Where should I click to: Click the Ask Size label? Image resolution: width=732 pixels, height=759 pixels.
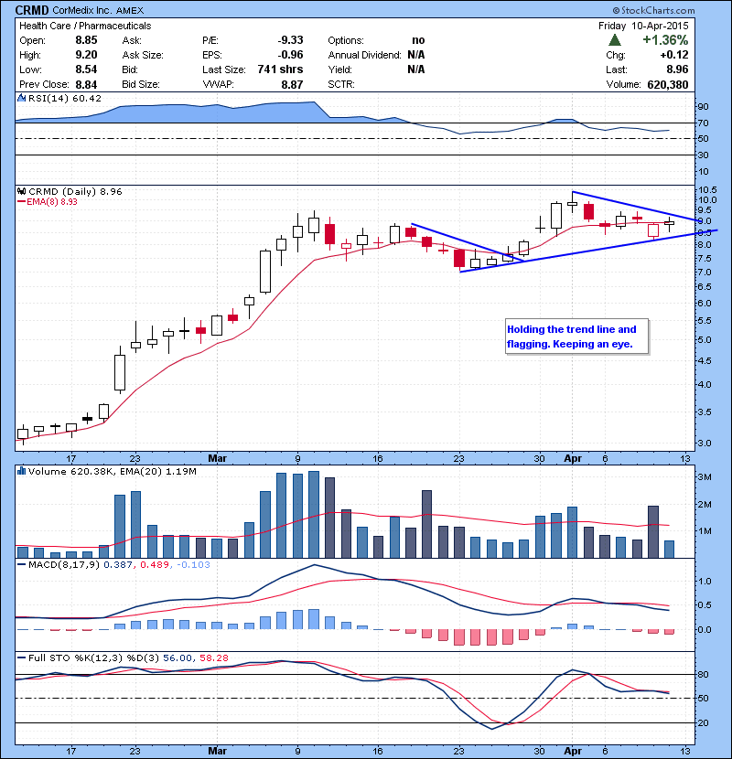pos(143,55)
